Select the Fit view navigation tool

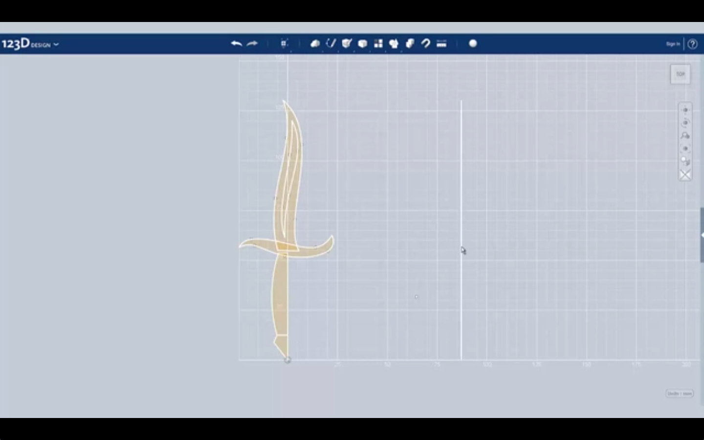[685, 149]
